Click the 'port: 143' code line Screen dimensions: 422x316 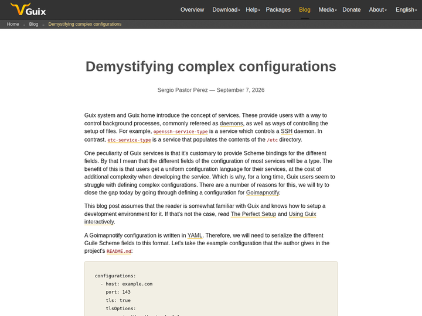pyautogui.click(x=118, y=292)
